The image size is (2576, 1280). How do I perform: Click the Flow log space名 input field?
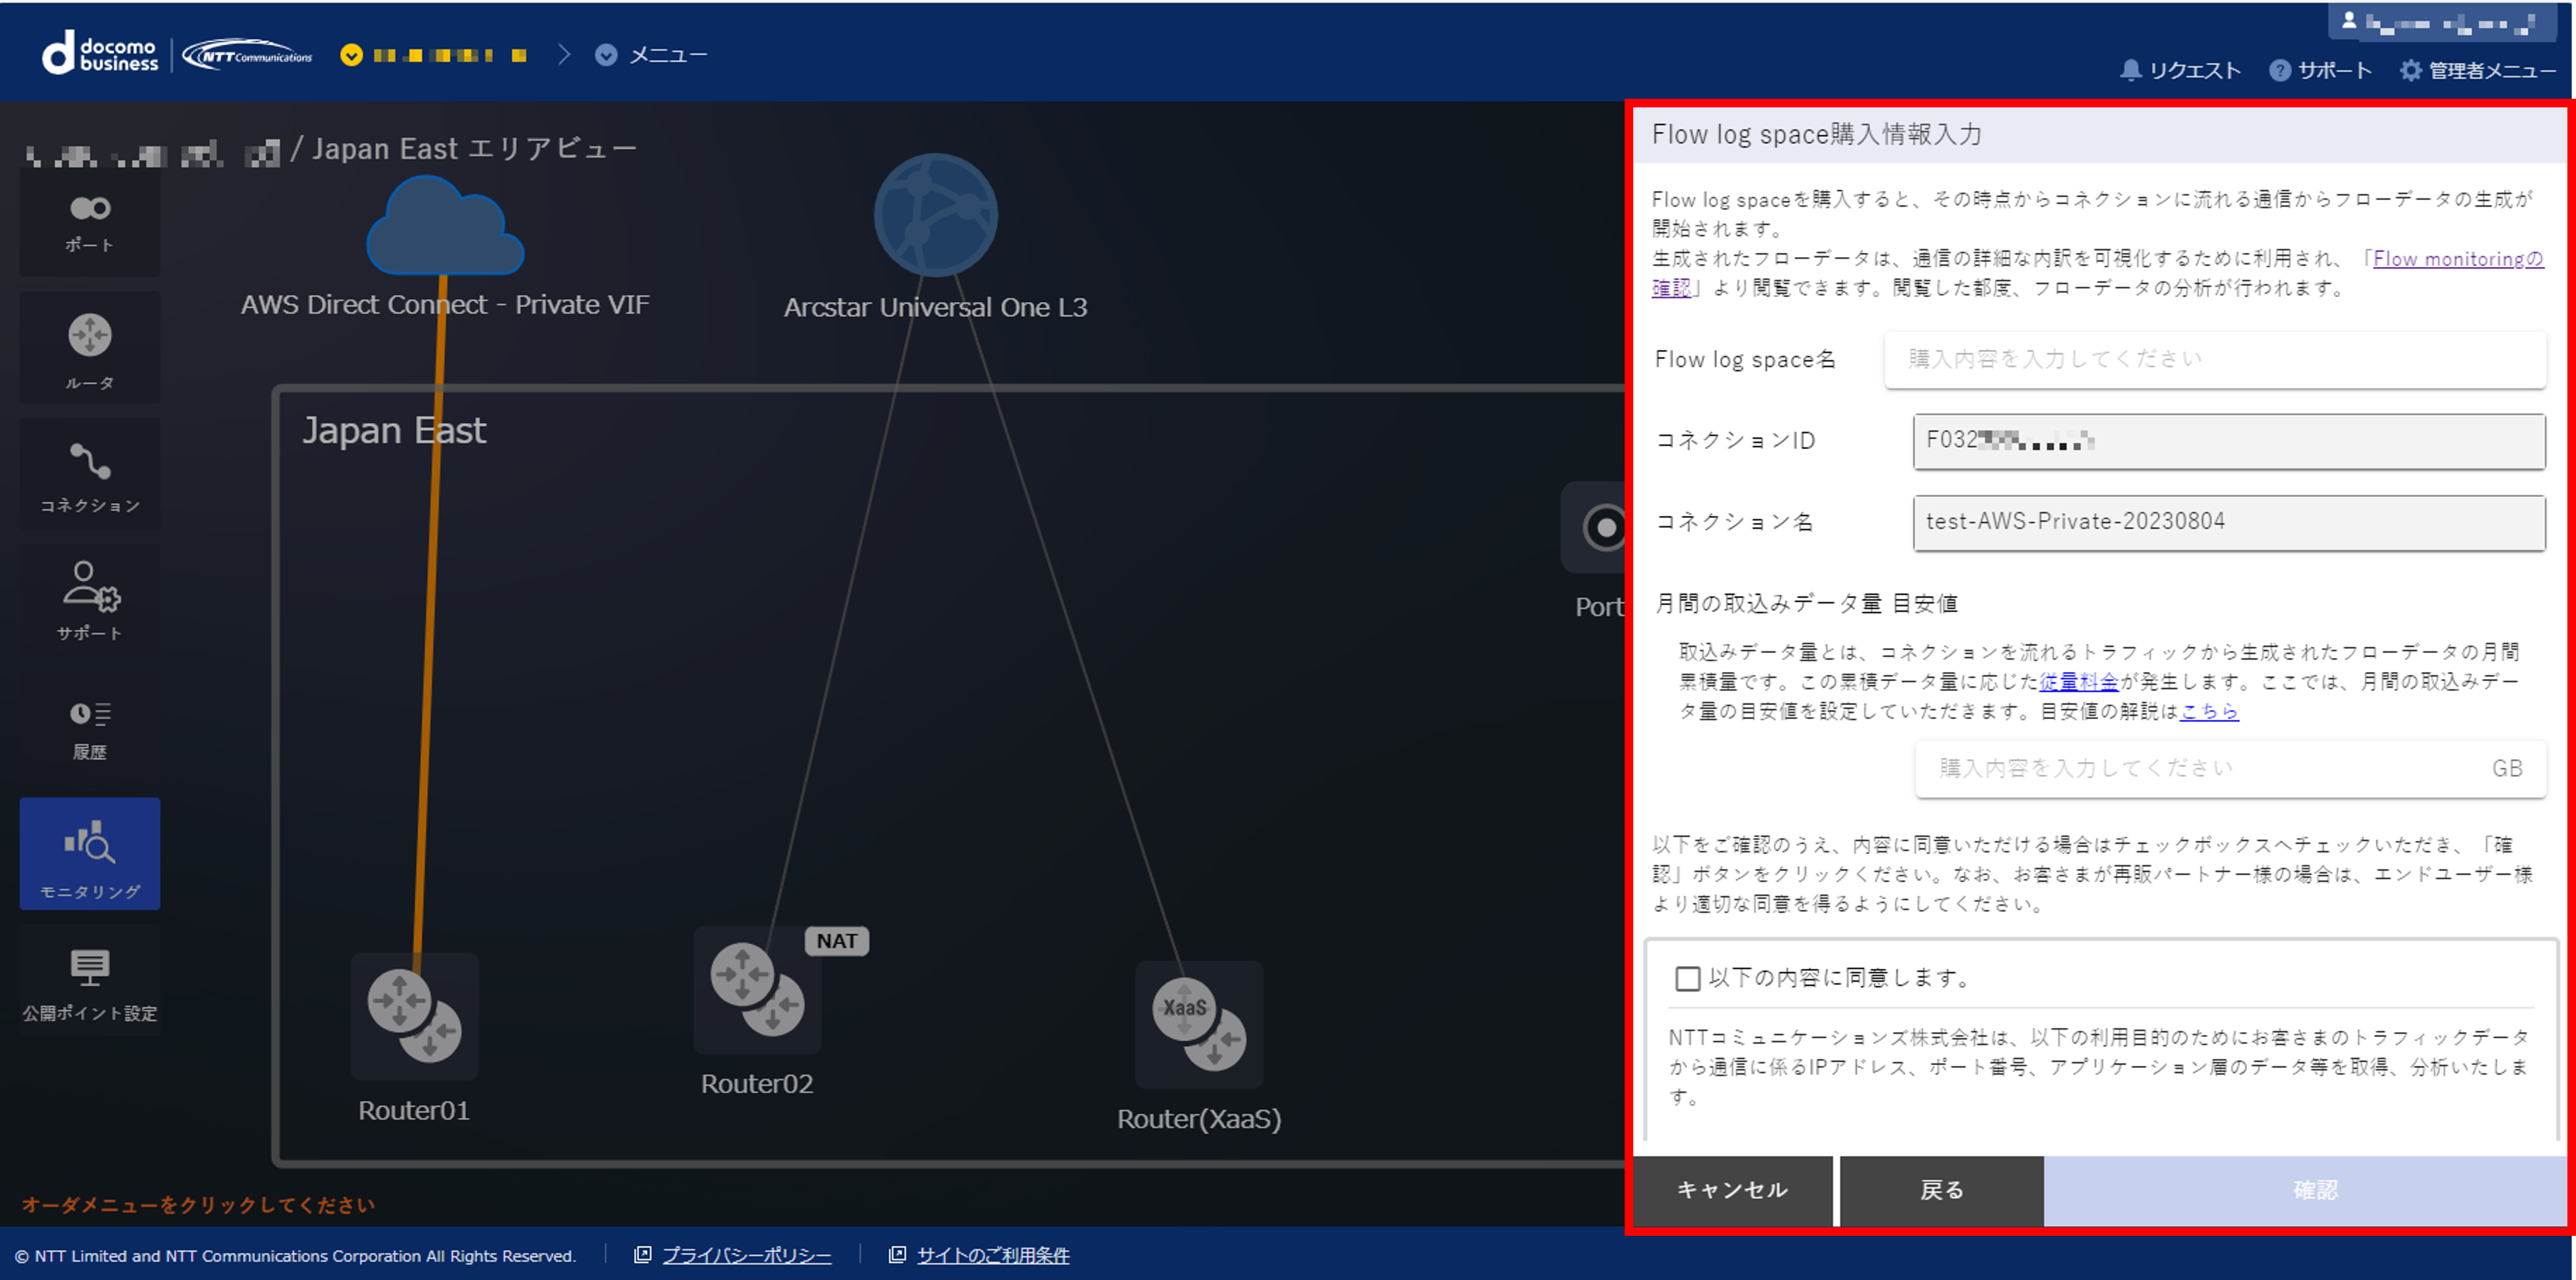[2214, 360]
